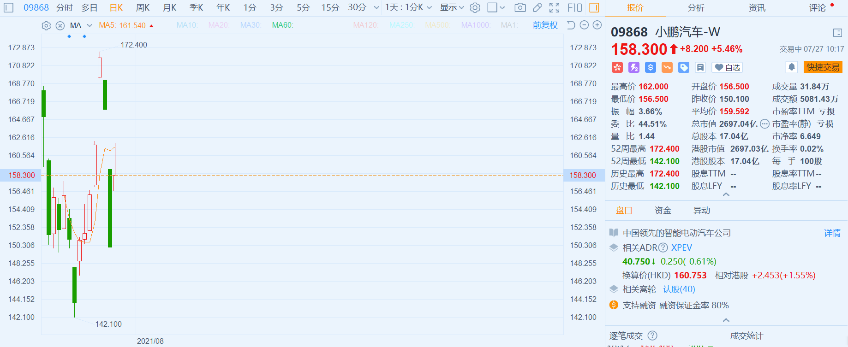This screenshot has height=347, width=848.
Task: Open the 成交统计 trade statistics tab
Action: click(x=746, y=336)
